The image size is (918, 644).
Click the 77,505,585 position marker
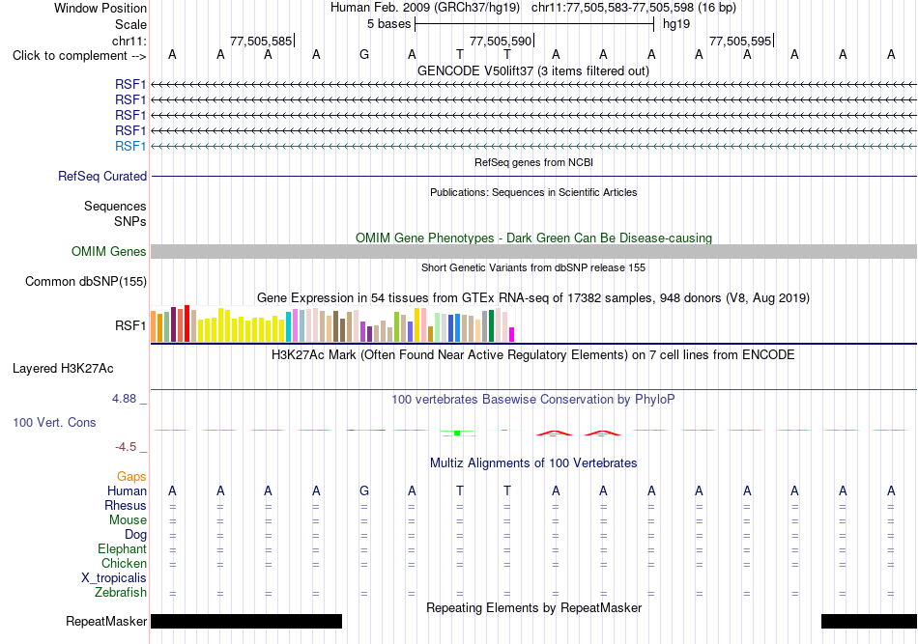tap(261, 41)
